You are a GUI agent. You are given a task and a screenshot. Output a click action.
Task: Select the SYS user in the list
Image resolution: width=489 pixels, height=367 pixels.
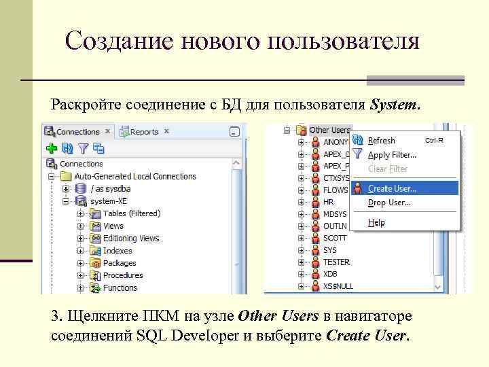click(x=330, y=250)
